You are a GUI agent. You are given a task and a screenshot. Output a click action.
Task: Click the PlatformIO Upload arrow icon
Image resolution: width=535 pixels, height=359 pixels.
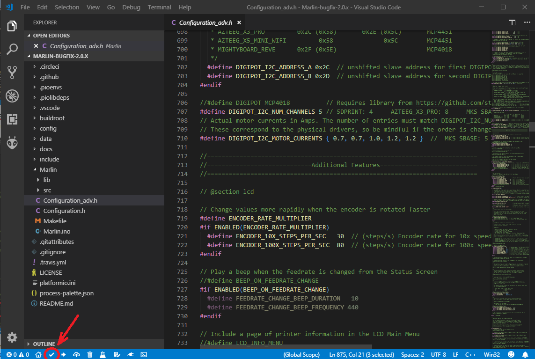click(x=64, y=355)
